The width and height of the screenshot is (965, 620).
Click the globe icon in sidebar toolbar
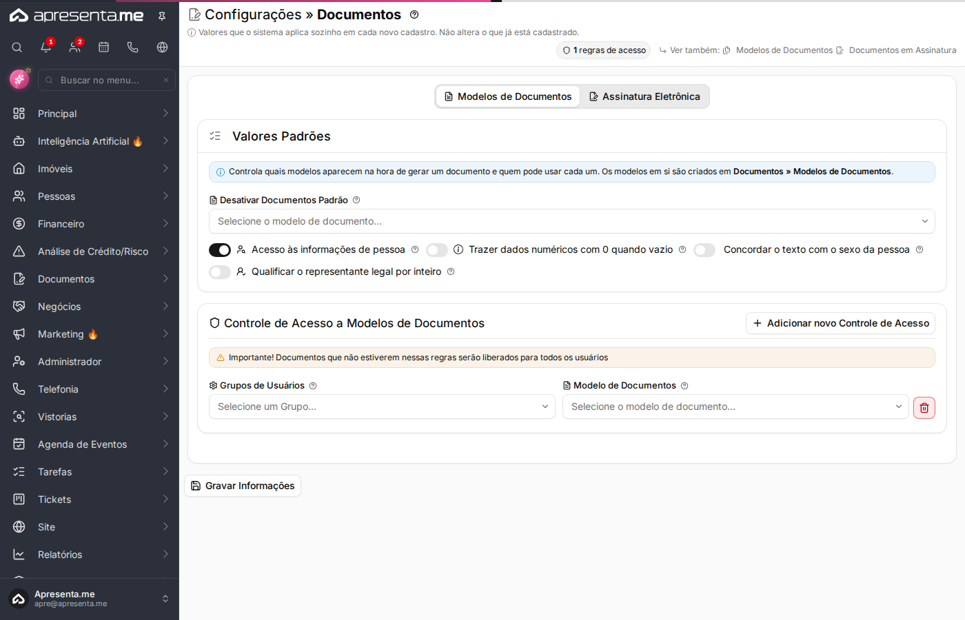162,47
